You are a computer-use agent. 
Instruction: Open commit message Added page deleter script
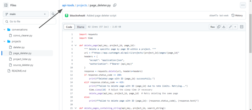coord(101,15)
